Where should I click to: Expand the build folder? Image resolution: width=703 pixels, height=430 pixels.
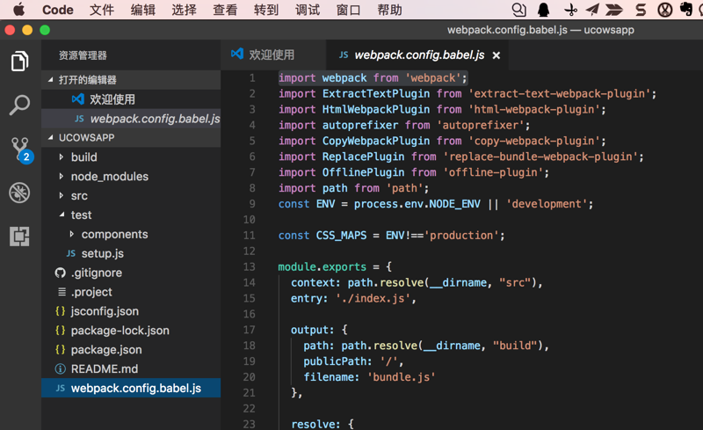(x=62, y=157)
